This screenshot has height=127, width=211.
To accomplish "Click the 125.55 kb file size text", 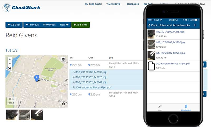I will click(x=161, y=36).
